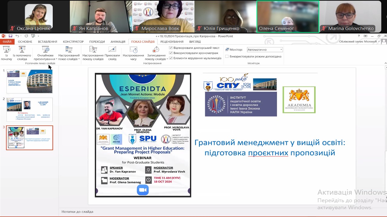The width and height of the screenshot is (387, 217).
Task: Save the presentation using the quick access icon
Action: (10, 36)
